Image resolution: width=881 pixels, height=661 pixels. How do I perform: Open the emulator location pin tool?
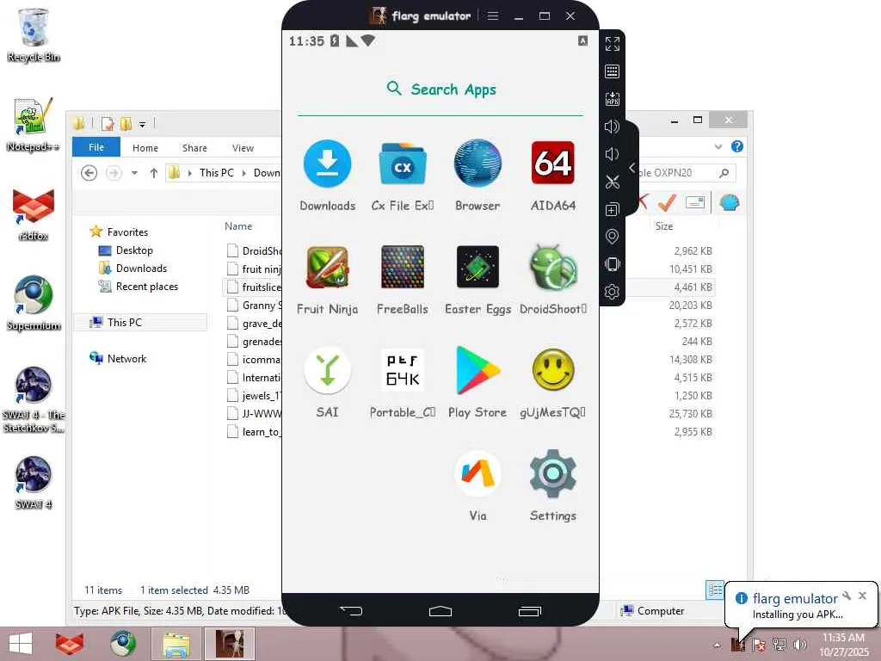(613, 237)
